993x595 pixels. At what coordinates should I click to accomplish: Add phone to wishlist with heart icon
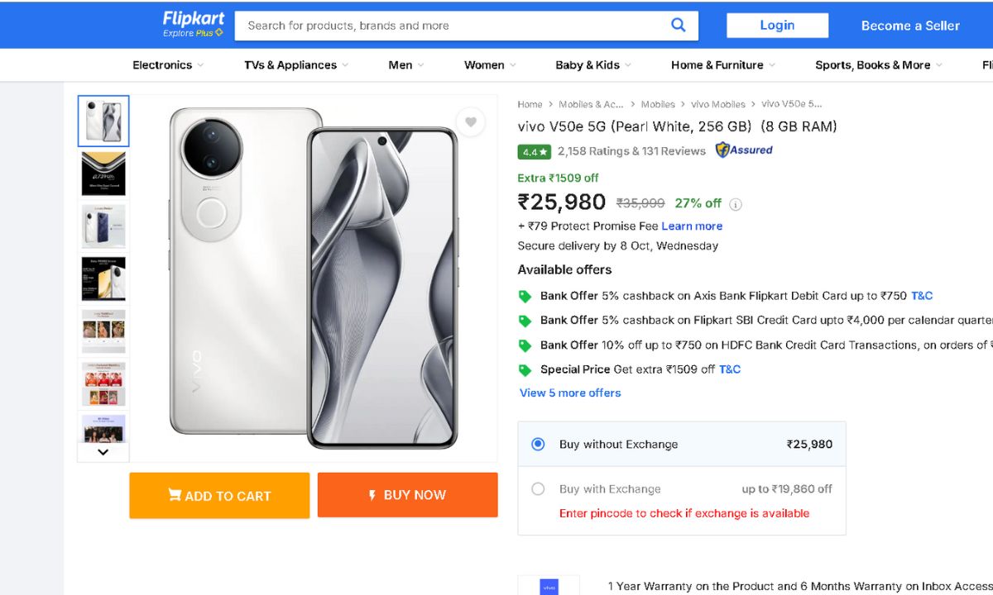(471, 122)
